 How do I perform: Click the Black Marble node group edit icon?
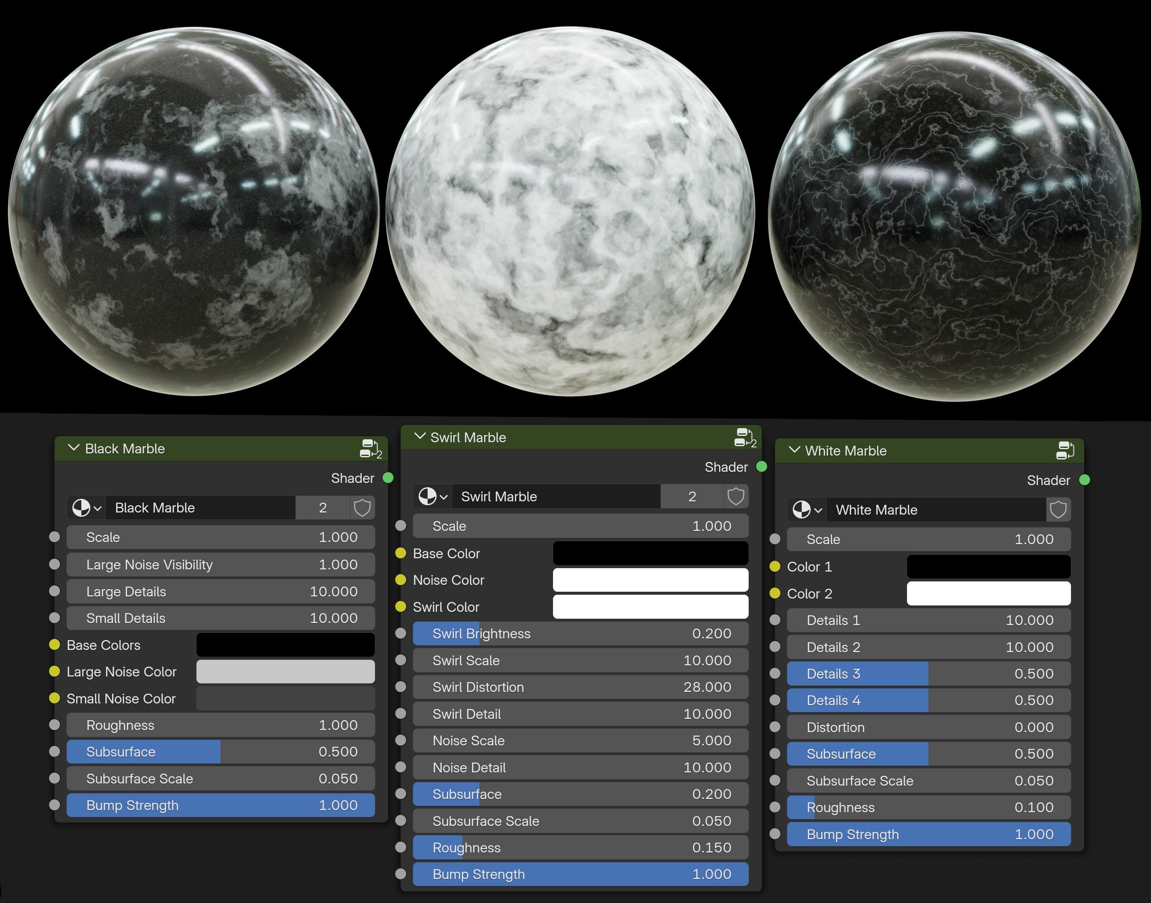coord(369,449)
